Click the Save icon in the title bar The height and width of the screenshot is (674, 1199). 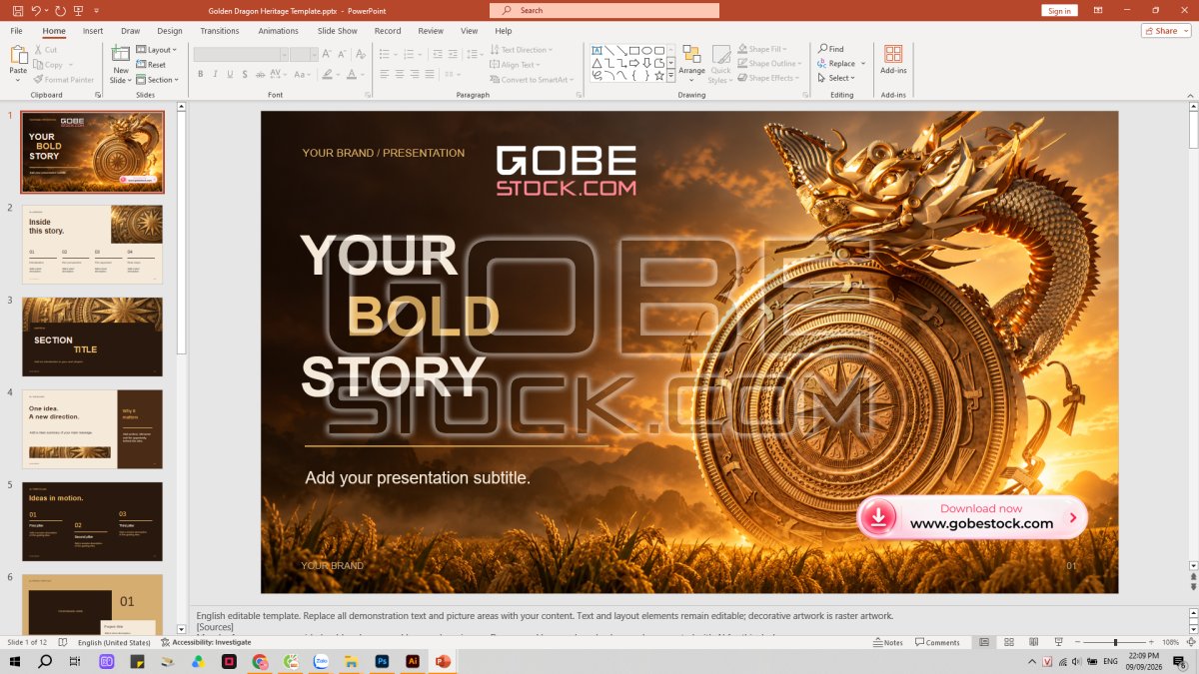[x=16, y=10]
